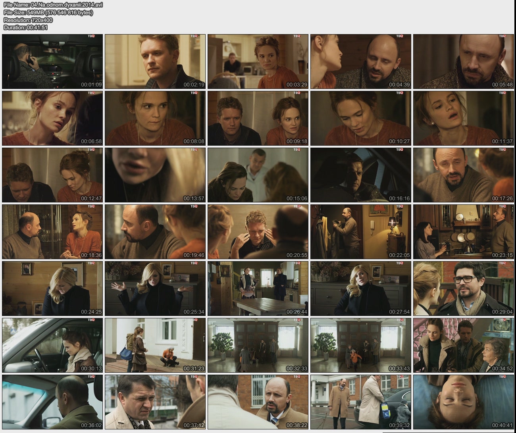
Task: Open the frame of man with glasses at 00:29:04
Action: point(463,289)
